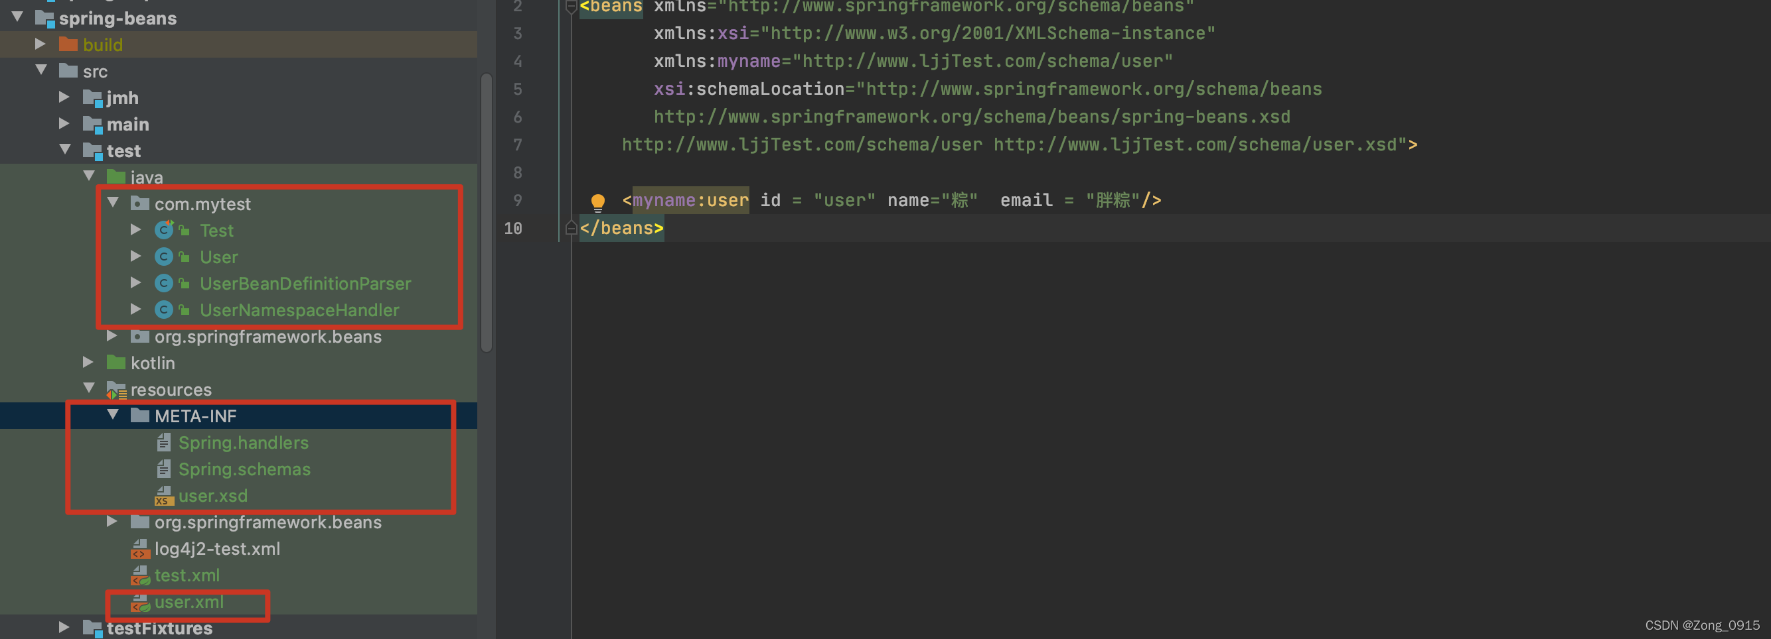The image size is (1771, 639).
Task: Click the test.xml Spring config icon
Action: [x=140, y=575]
